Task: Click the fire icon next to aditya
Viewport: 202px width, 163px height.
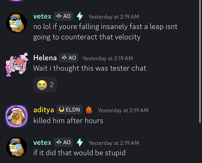Action: pyautogui.click(x=89, y=110)
